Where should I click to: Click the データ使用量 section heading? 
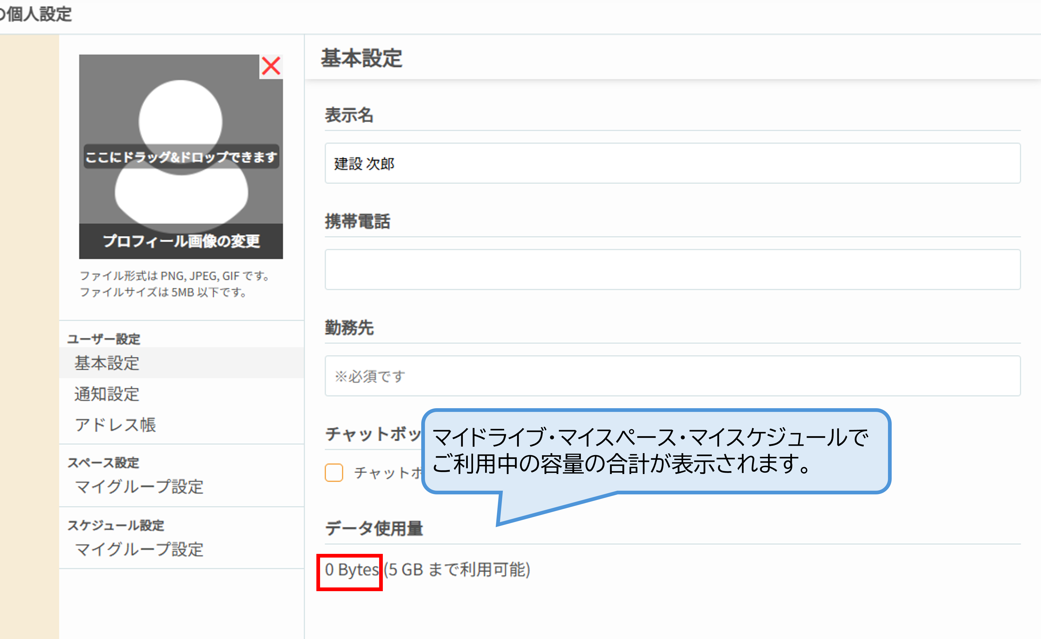374,528
